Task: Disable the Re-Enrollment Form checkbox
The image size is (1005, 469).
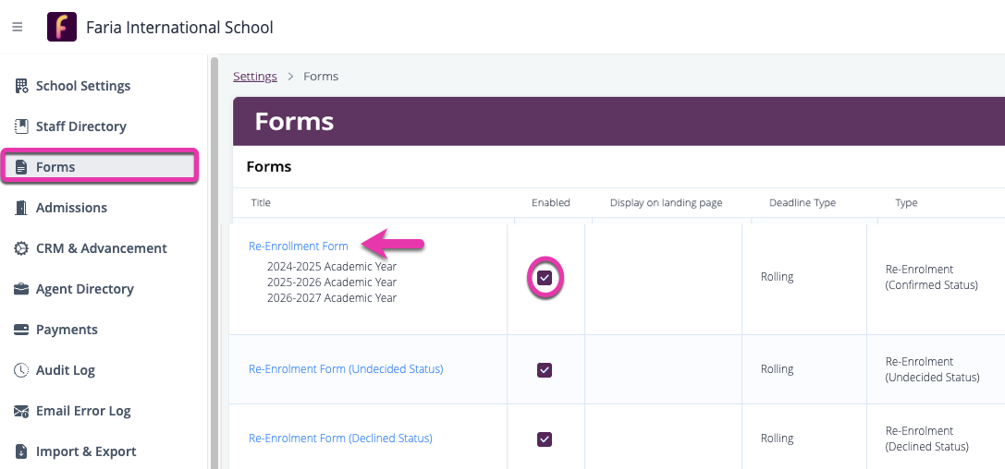Action: [x=545, y=278]
